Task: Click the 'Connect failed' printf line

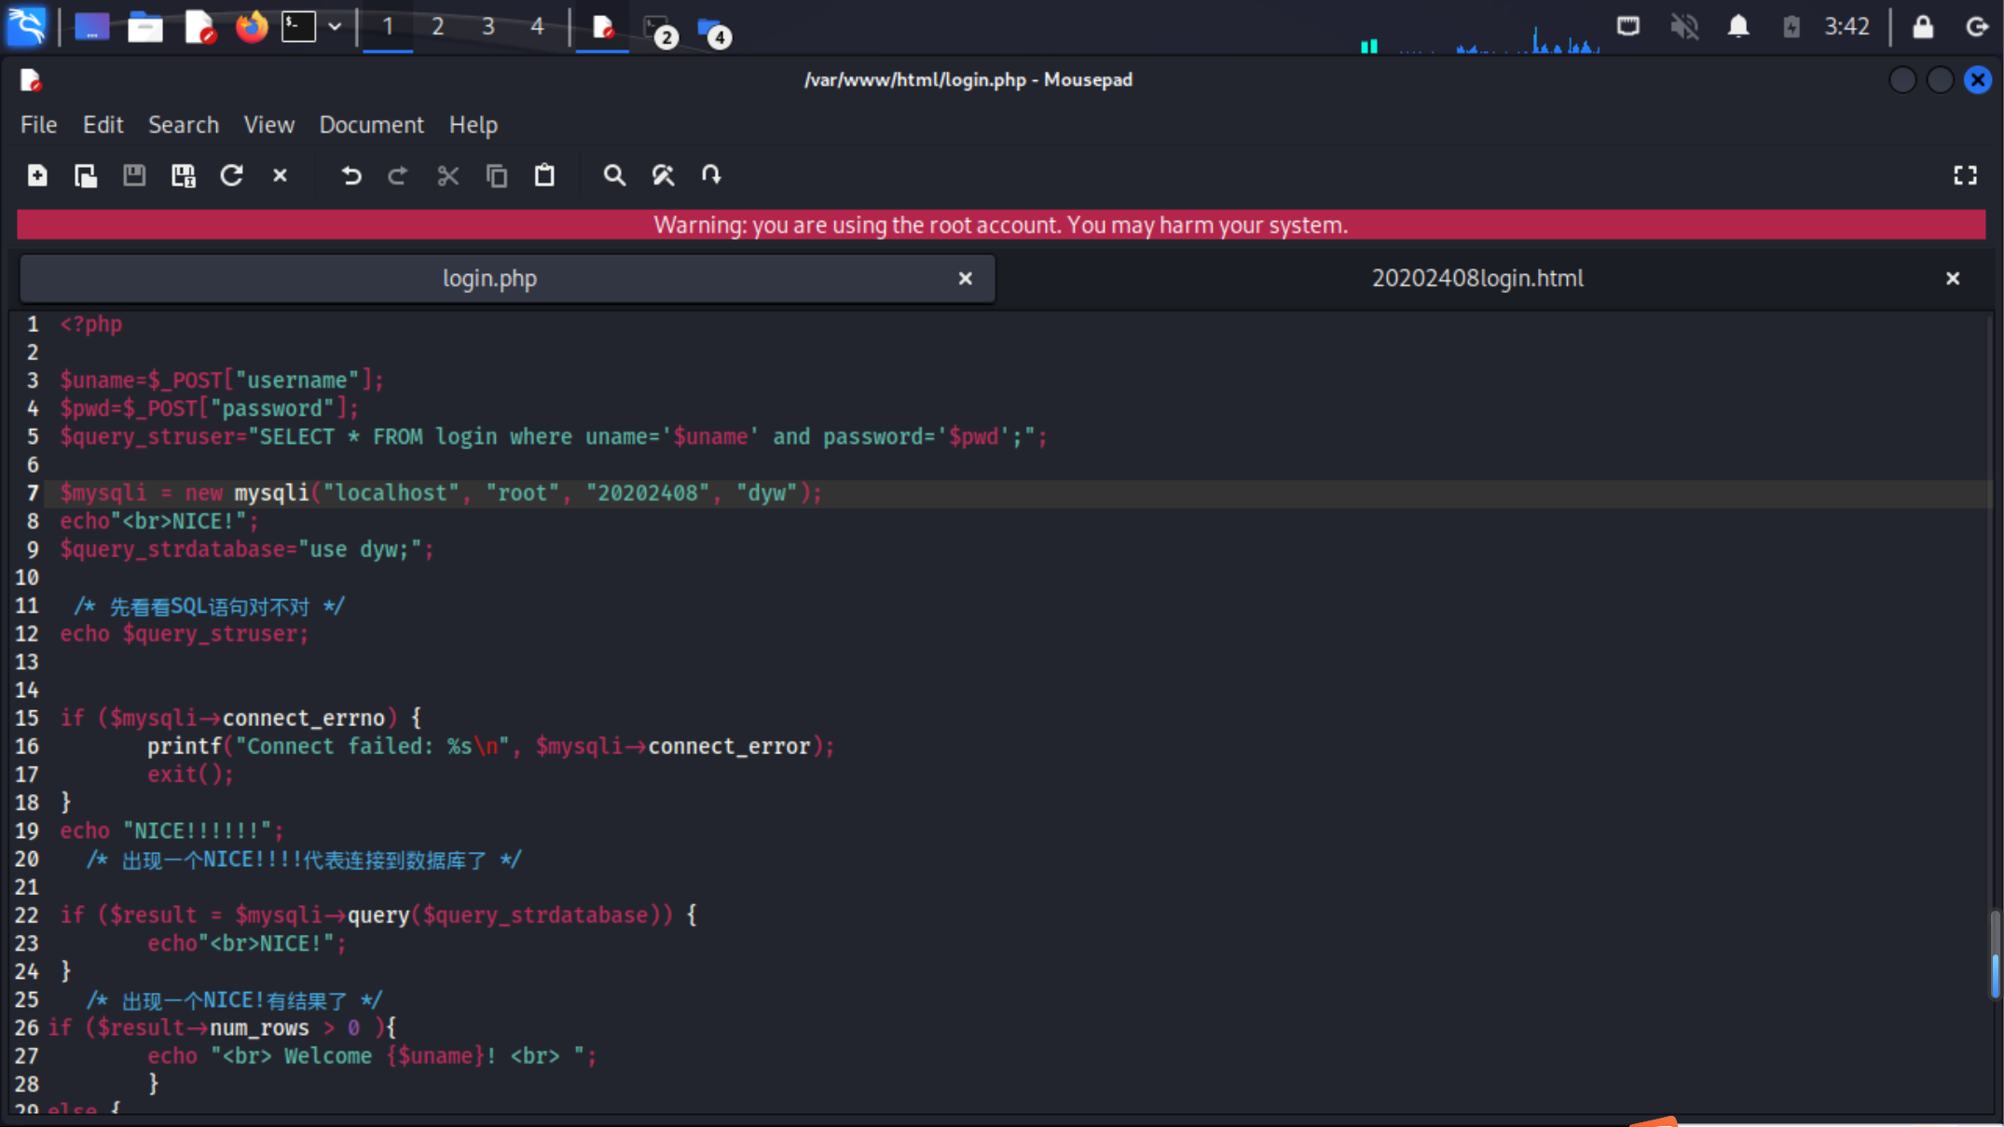Action: click(x=490, y=747)
